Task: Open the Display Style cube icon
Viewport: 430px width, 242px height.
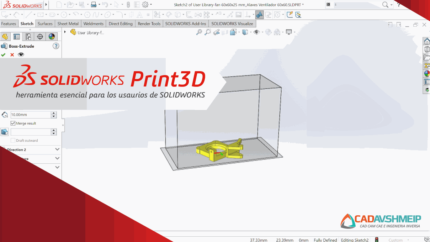Action: tap(245, 32)
